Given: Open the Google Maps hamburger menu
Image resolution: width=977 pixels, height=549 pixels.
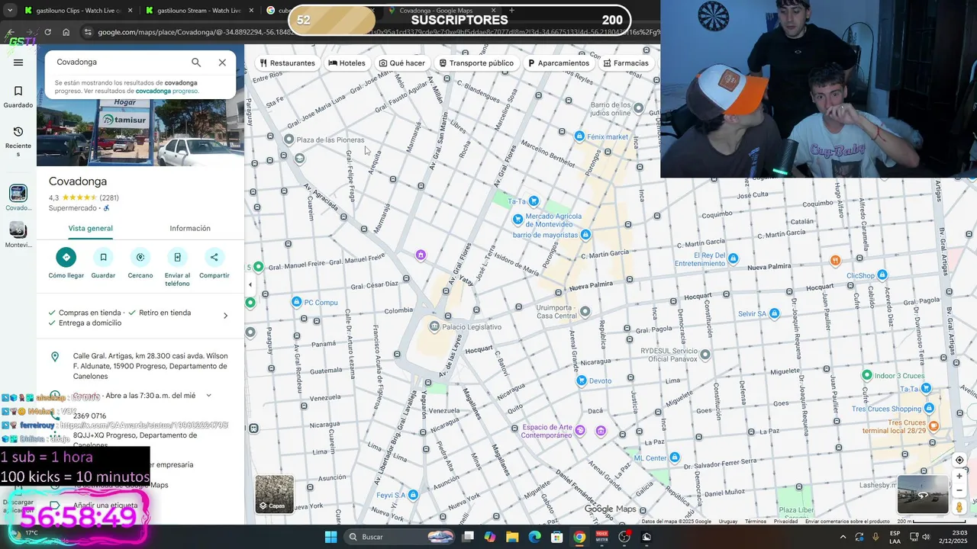Looking at the screenshot, I should coord(18,63).
